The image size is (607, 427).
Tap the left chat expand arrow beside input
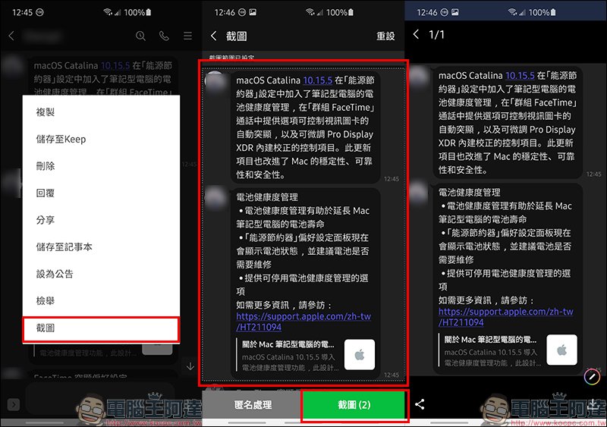point(14,405)
